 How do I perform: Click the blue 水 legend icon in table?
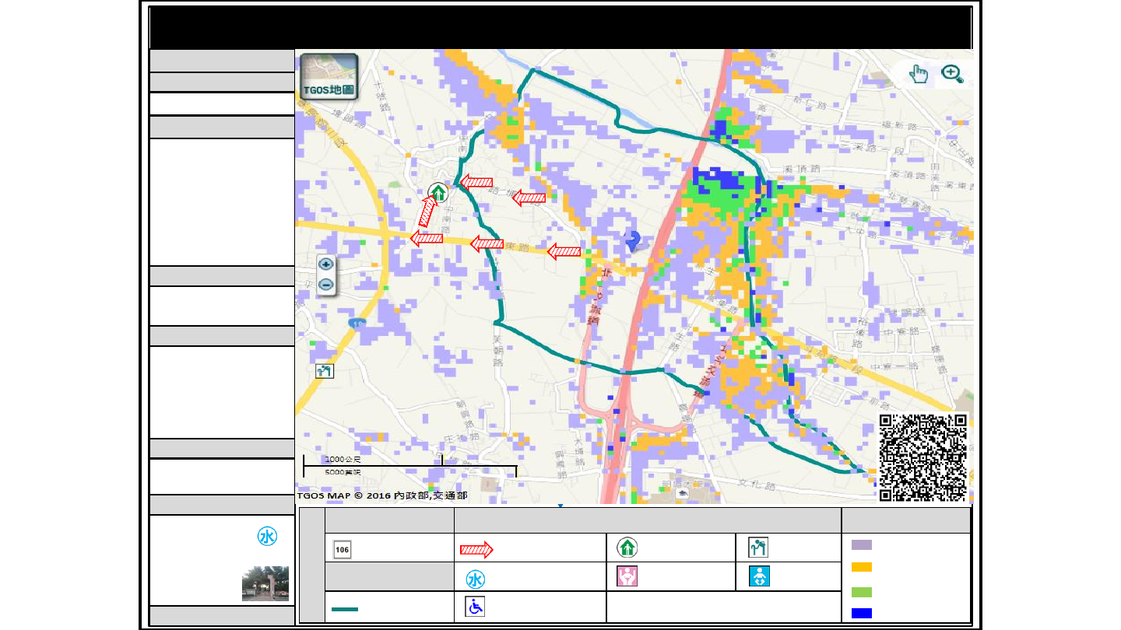click(x=476, y=579)
